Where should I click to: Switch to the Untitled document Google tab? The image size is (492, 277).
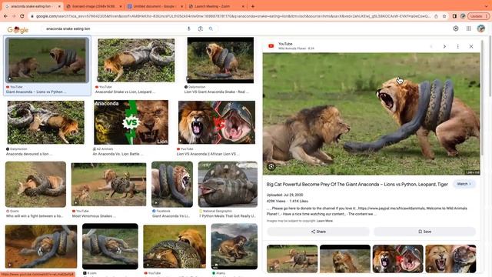point(155,6)
